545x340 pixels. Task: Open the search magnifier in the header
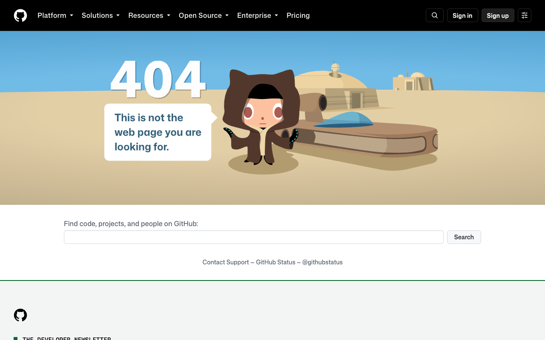435,15
